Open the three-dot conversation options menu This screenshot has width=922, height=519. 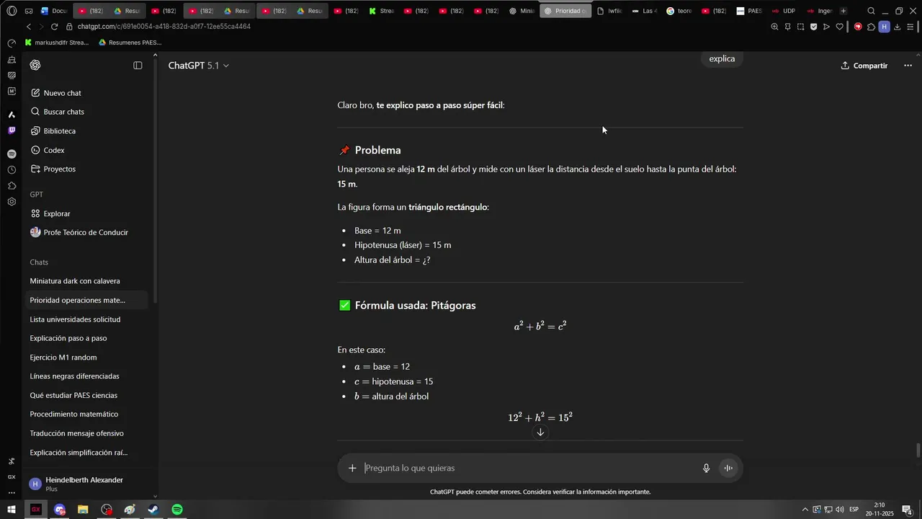908,66
